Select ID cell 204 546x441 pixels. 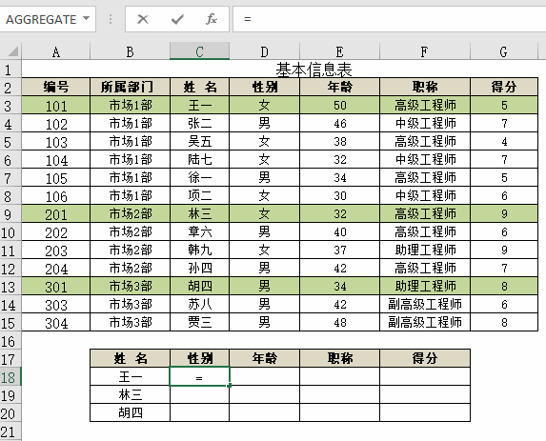(x=56, y=268)
